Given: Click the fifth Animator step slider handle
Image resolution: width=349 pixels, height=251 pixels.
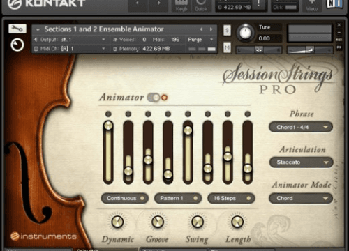Looking at the screenshot, I should pyautogui.click(x=188, y=130).
